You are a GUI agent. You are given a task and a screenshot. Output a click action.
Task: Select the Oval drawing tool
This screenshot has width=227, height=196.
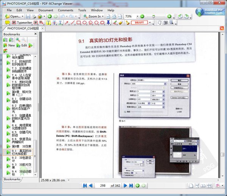84,23
